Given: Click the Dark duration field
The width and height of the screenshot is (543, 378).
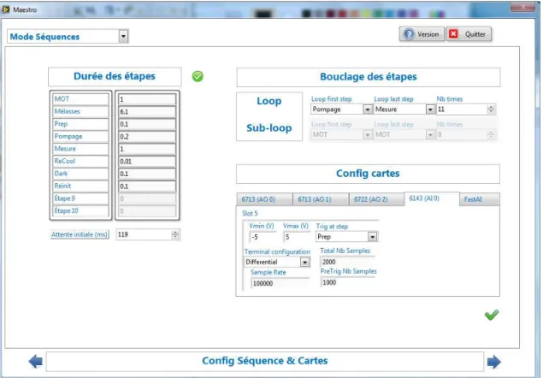Looking at the screenshot, I should coord(147,174).
